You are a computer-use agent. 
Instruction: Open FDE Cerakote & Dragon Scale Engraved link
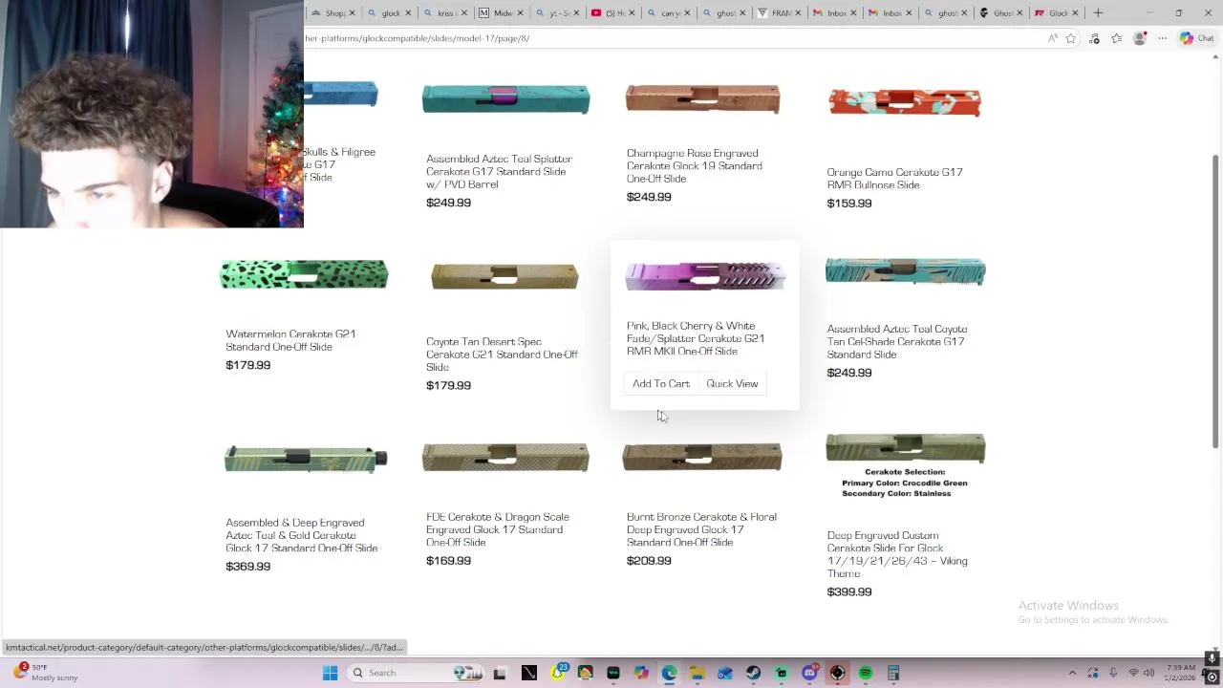point(498,530)
